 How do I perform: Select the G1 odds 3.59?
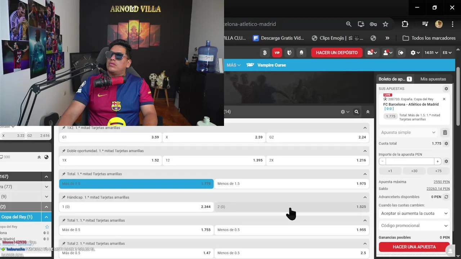[111, 137]
